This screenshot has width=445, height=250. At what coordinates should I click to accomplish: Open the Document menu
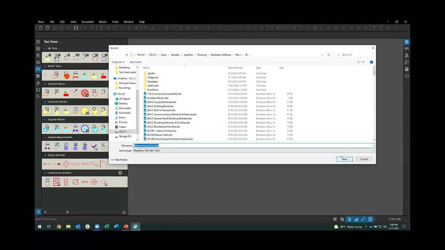point(88,22)
